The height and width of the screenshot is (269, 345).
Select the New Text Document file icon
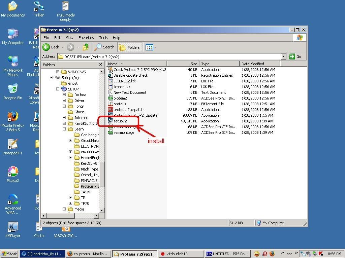[111, 92]
